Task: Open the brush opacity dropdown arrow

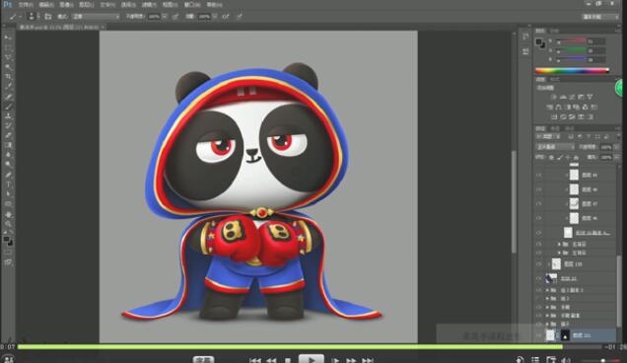Action: point(165,17)
